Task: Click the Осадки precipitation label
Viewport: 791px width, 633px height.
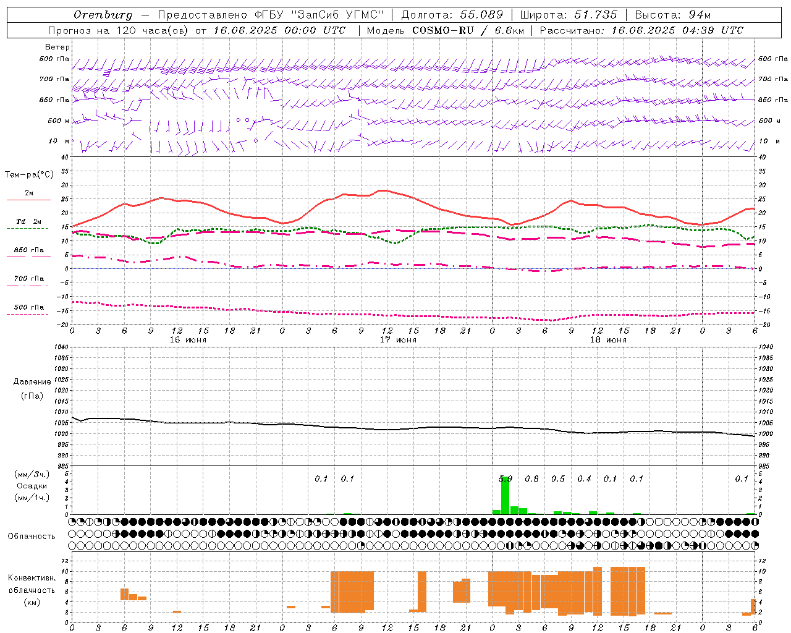Action: pyautogui.click(x=32, y=486)
